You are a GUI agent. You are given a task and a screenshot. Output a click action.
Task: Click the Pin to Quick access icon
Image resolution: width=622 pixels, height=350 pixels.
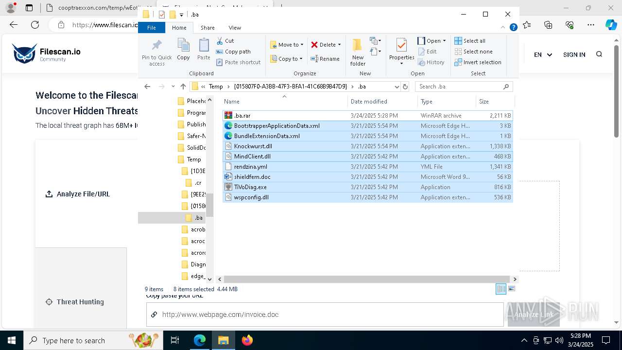(156, 52)
